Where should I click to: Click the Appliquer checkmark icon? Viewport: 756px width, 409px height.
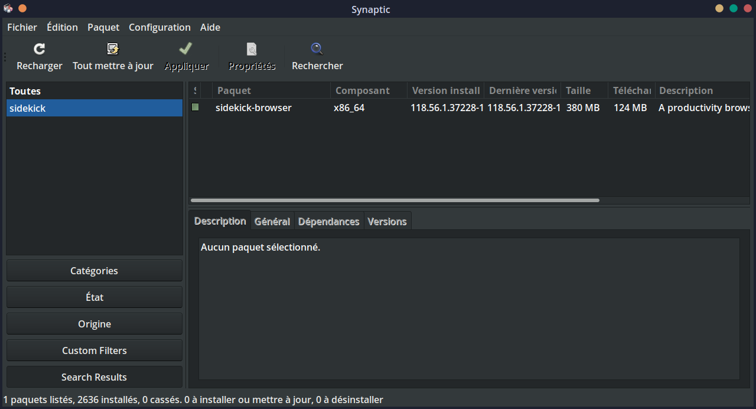[x=186, y=49]
